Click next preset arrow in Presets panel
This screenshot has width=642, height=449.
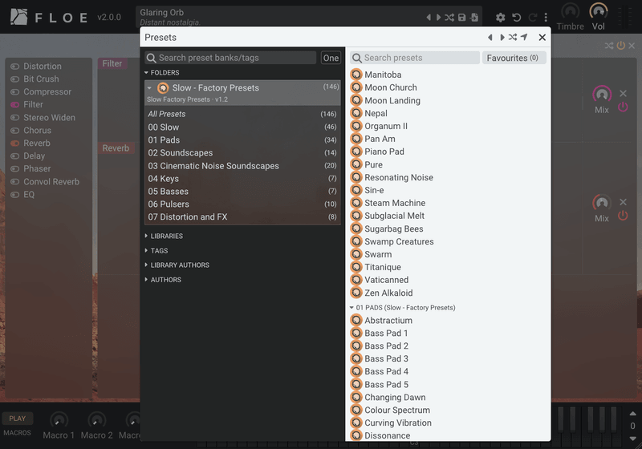(x=502, y=38)
